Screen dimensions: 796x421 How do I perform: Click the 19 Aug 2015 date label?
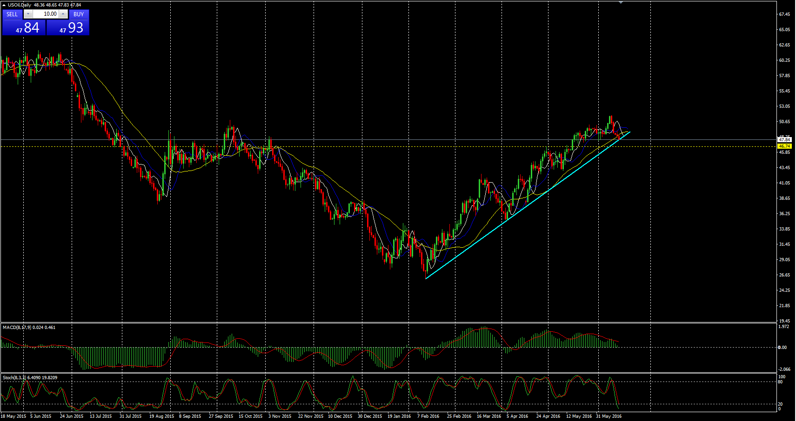(x=161, y=416)
